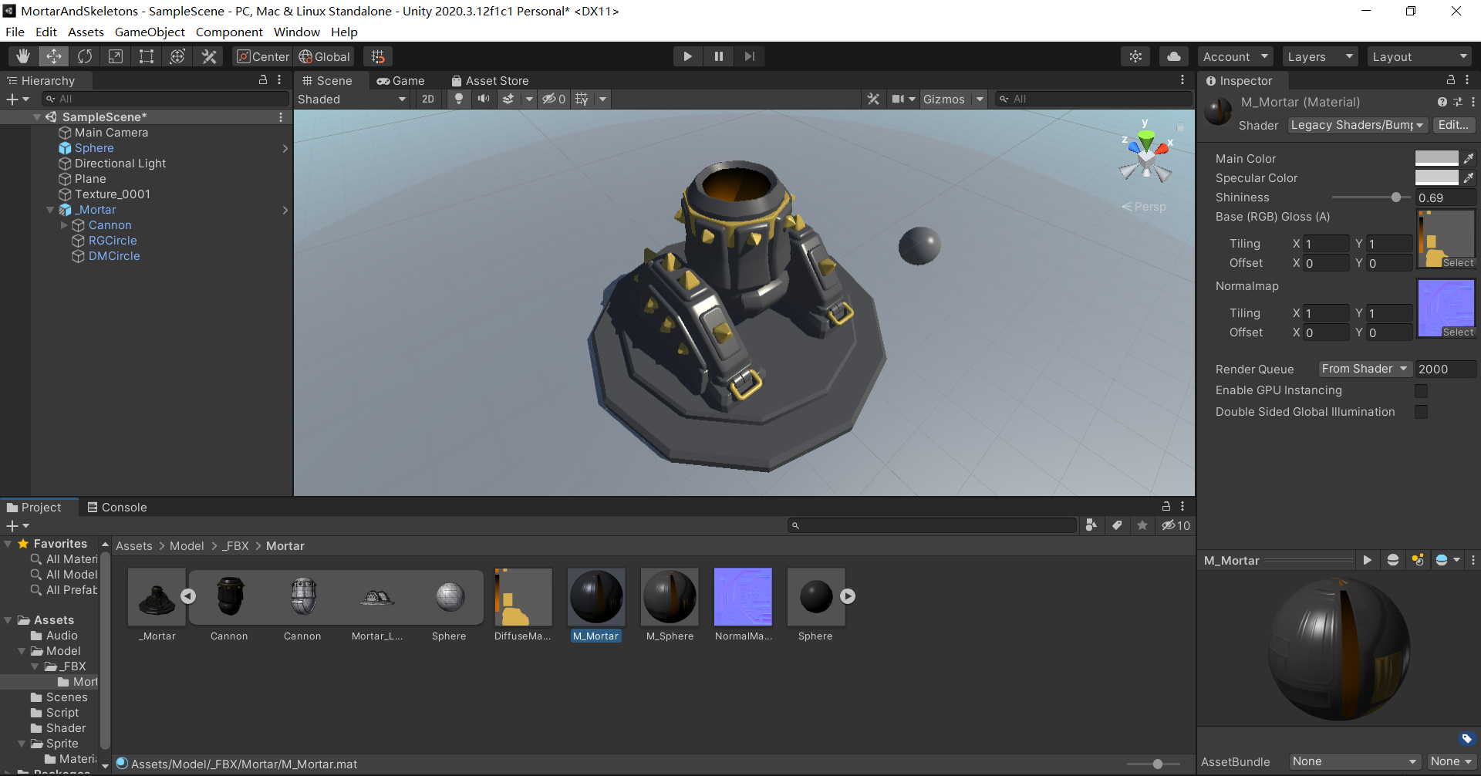This screenshot has width=1481, height=776.
Task: Select the Rotate tool
Action: point(85,56)
